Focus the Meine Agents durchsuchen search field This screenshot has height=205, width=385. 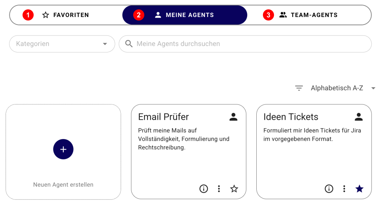245,44
